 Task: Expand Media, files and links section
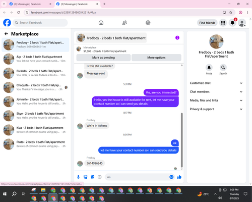(x=216, y=100)
